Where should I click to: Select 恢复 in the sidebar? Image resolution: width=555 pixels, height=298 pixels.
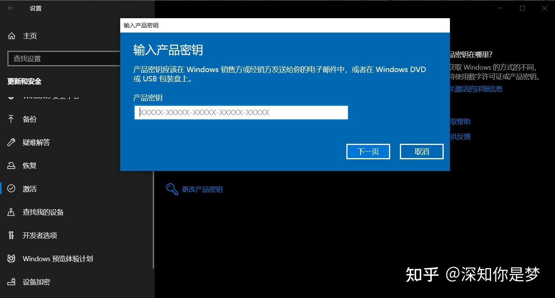point(29,165)
